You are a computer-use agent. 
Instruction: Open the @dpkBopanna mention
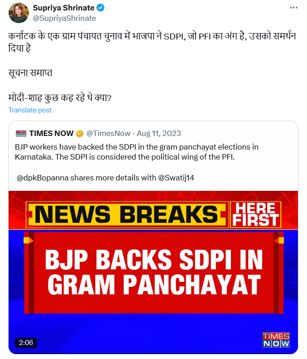tap(43, 178)
